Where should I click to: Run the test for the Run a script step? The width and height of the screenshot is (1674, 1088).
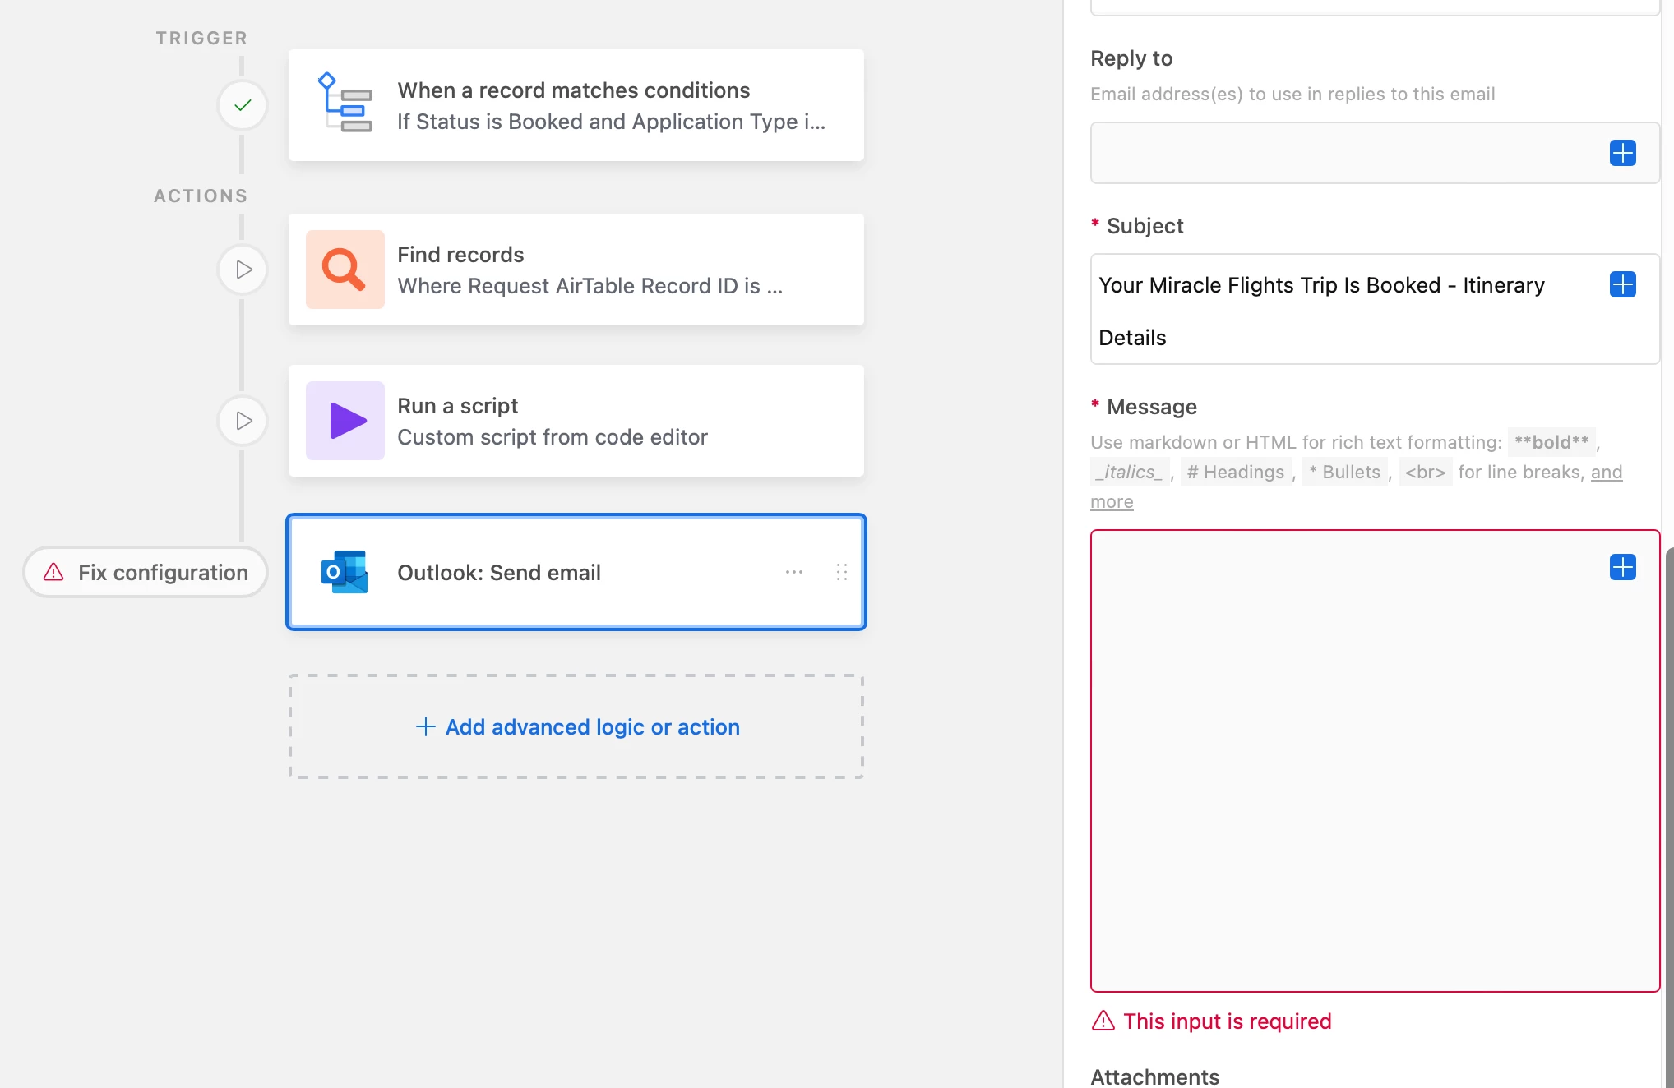pos(243,421)
